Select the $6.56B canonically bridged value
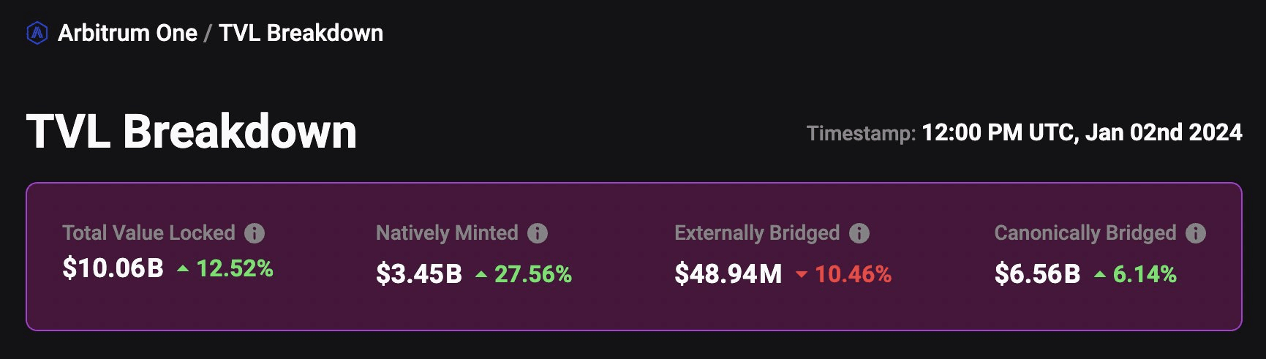 [x=1037, y=274]
